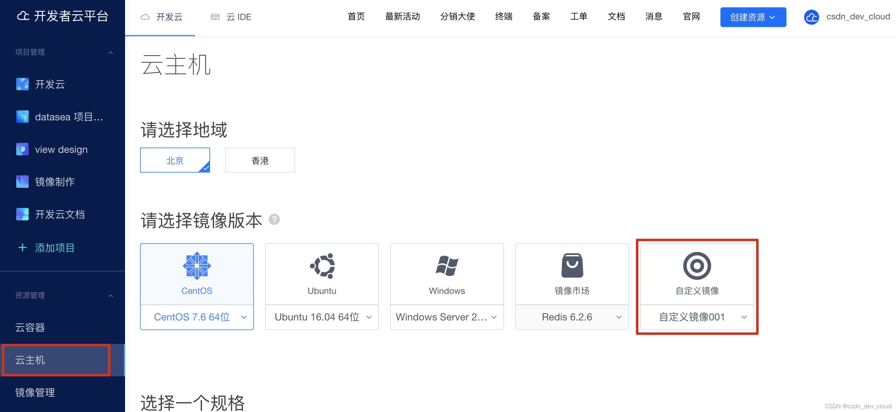Collapse the 资源管理 section chevron
This screenshot has height=412, width=896.
[111, 296]
